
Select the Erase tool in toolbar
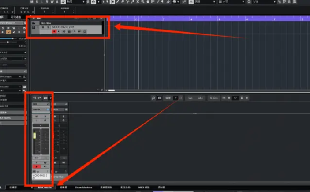(123, 2)
